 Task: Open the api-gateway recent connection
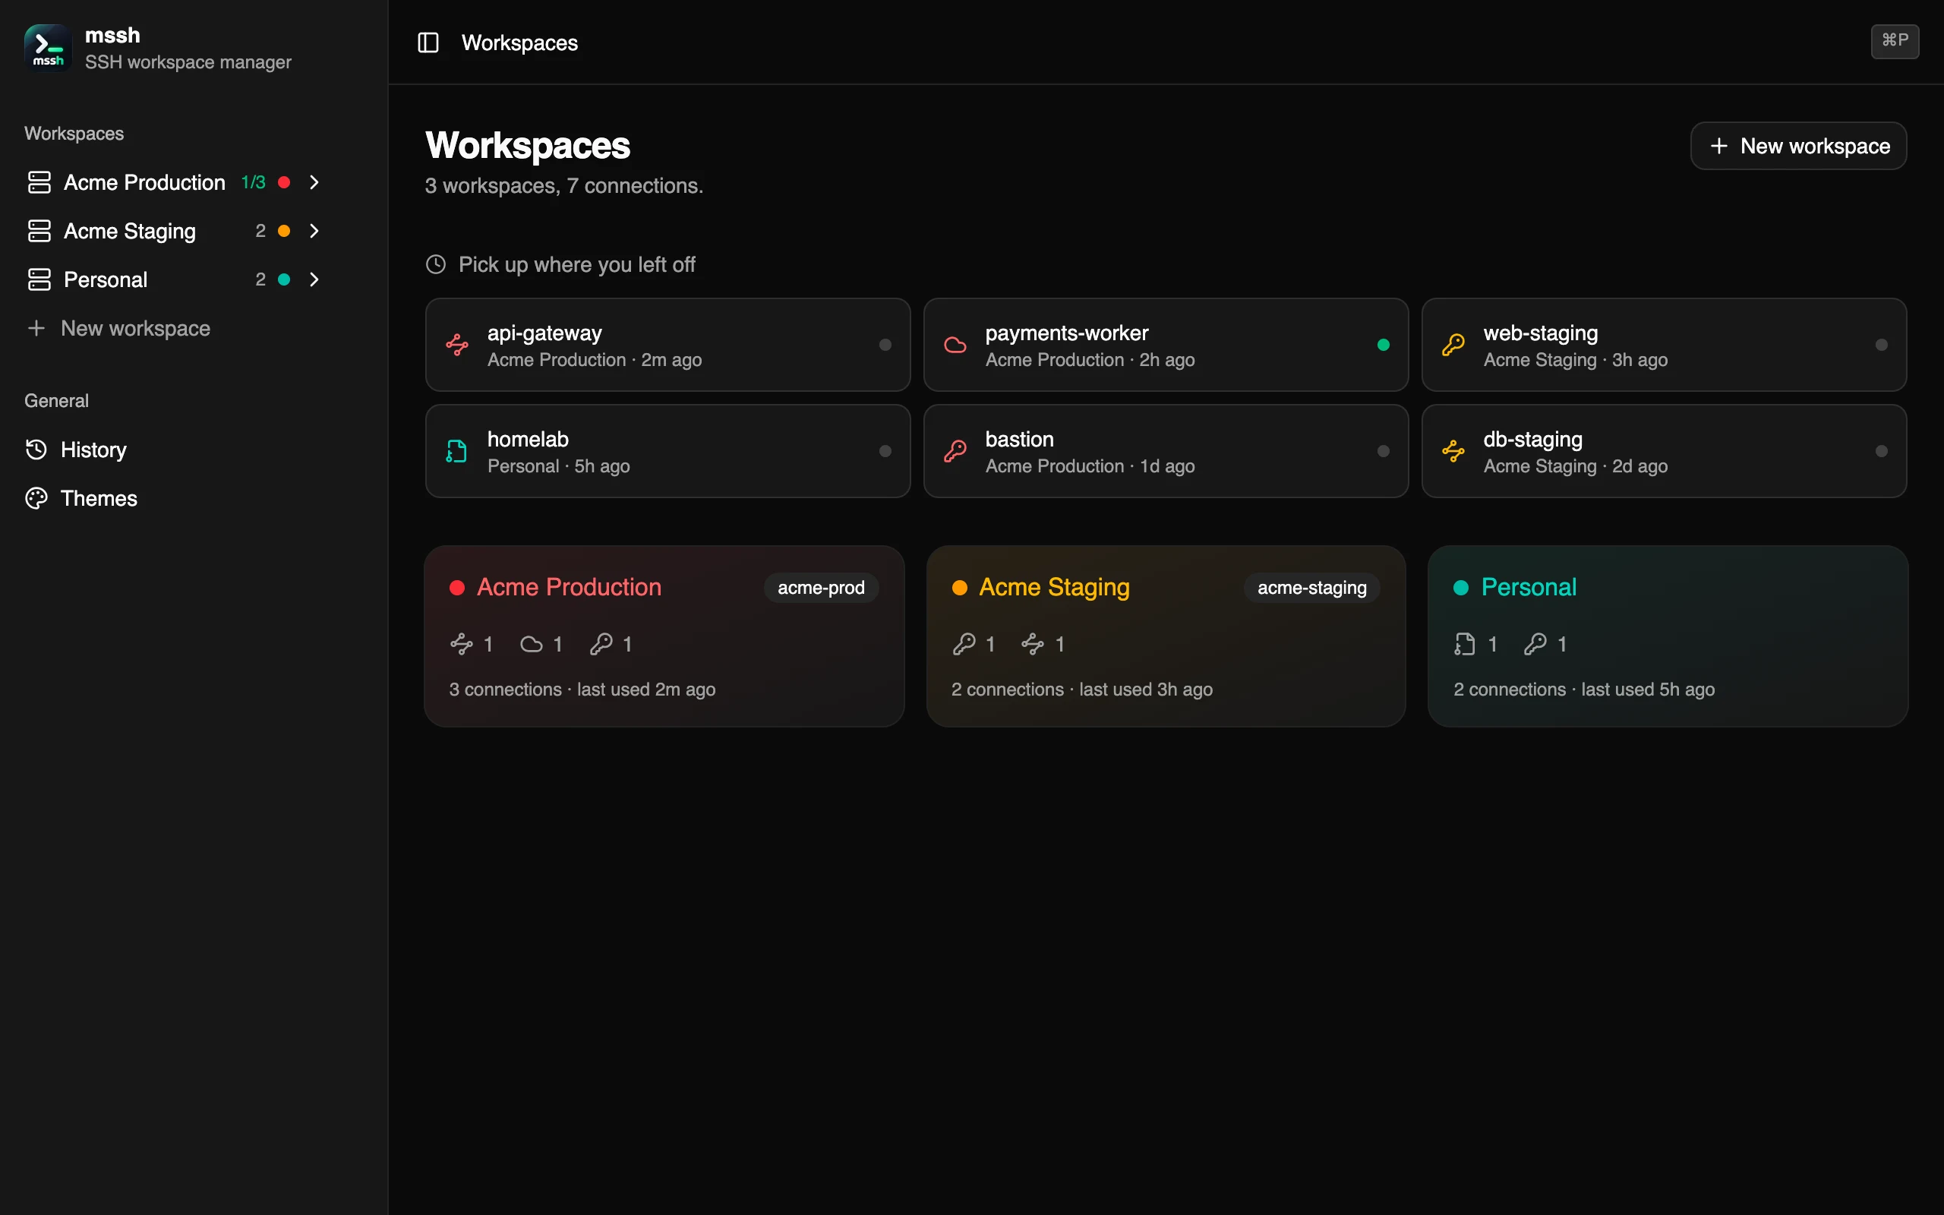667,345
